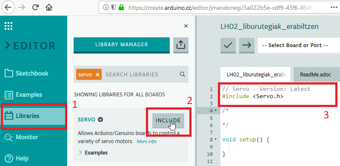Open the browser home page icon
The height and width of the screenshot is (166, 340).
click(49, 7)
